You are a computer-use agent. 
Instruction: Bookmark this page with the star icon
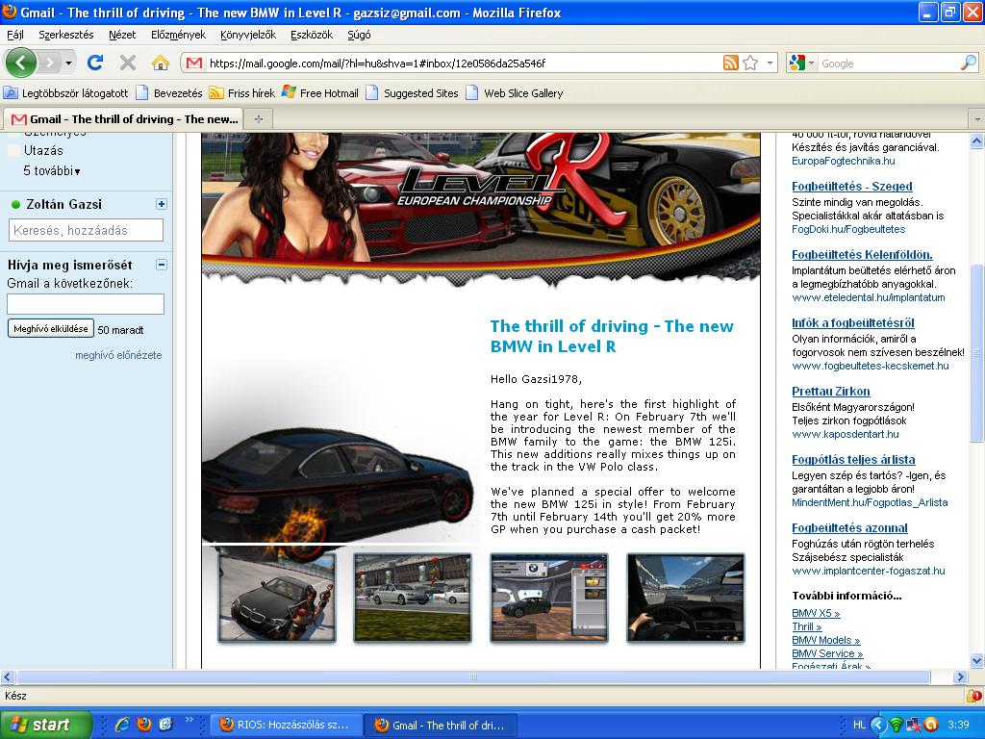click(750, 63)
